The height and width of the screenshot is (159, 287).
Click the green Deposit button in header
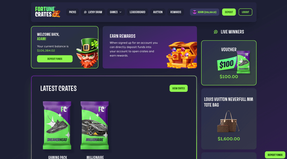pyautogui.click(x=229, y=12)
